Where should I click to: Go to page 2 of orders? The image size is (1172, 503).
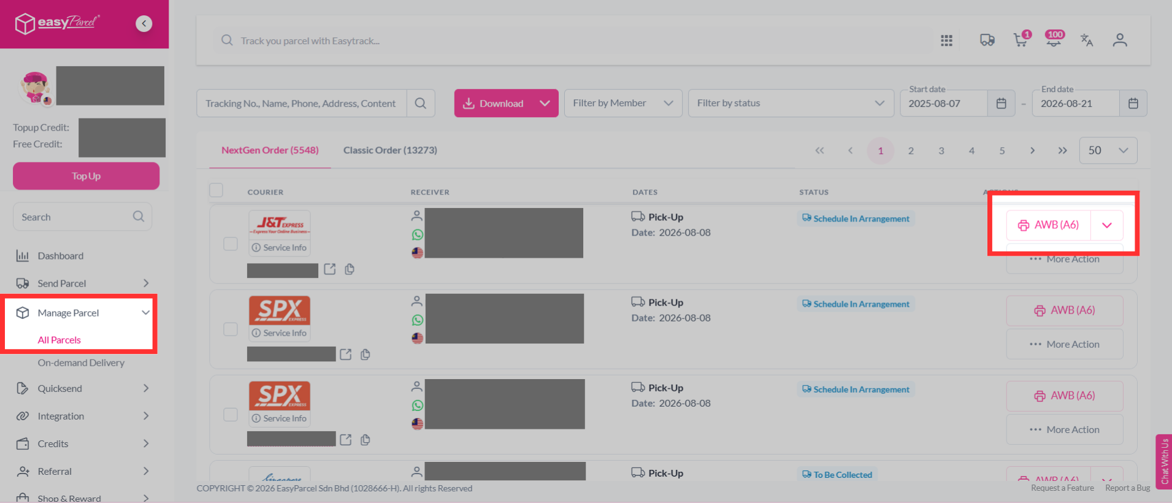click(x=911, y=150)
